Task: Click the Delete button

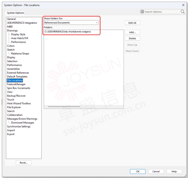Action: click(132, 39)
